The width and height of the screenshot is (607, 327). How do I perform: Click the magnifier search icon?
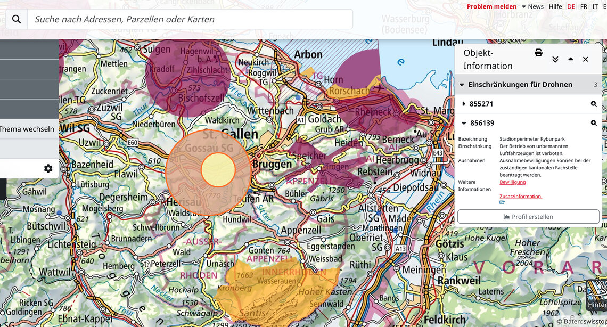tap(17, 19)
